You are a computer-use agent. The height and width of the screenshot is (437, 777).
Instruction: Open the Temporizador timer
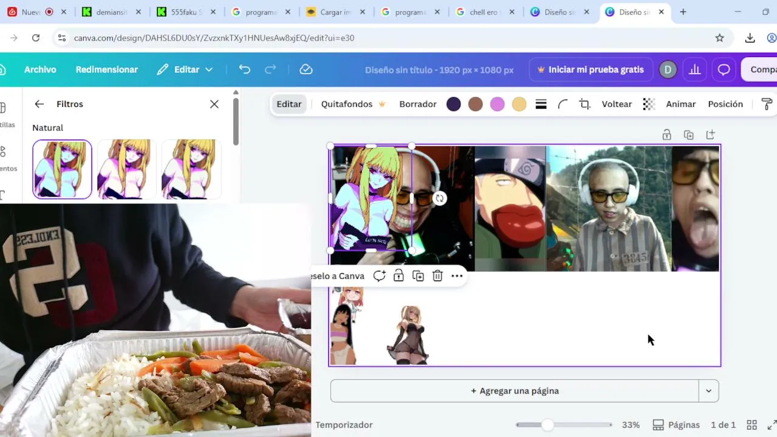(344, 425)
